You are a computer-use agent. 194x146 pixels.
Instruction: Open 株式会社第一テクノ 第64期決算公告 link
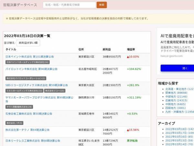click(27, 130)
